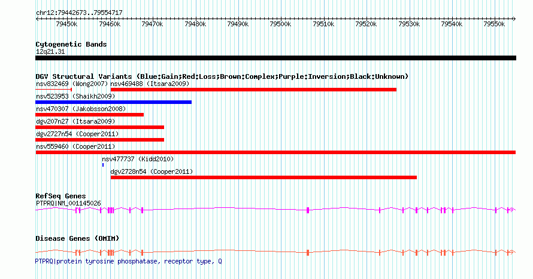Select the nsv559460 (Cooper2011) full-width red bar

tap(275, 152)
